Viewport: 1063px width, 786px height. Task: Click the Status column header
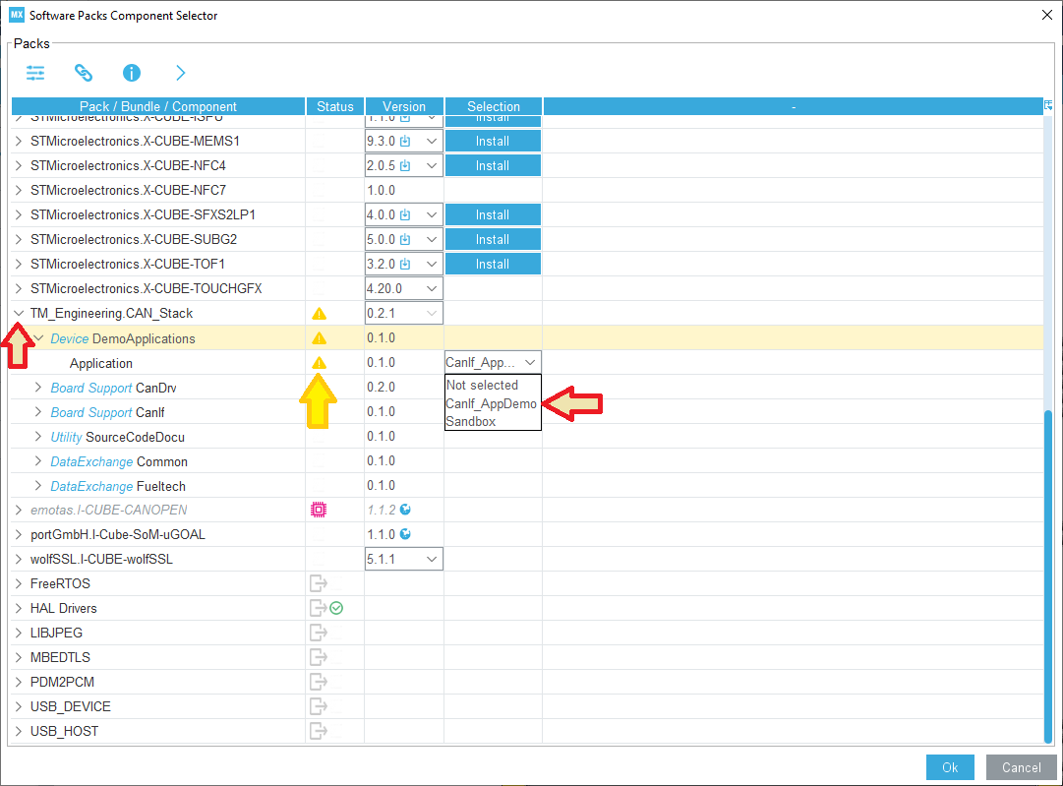335,106
